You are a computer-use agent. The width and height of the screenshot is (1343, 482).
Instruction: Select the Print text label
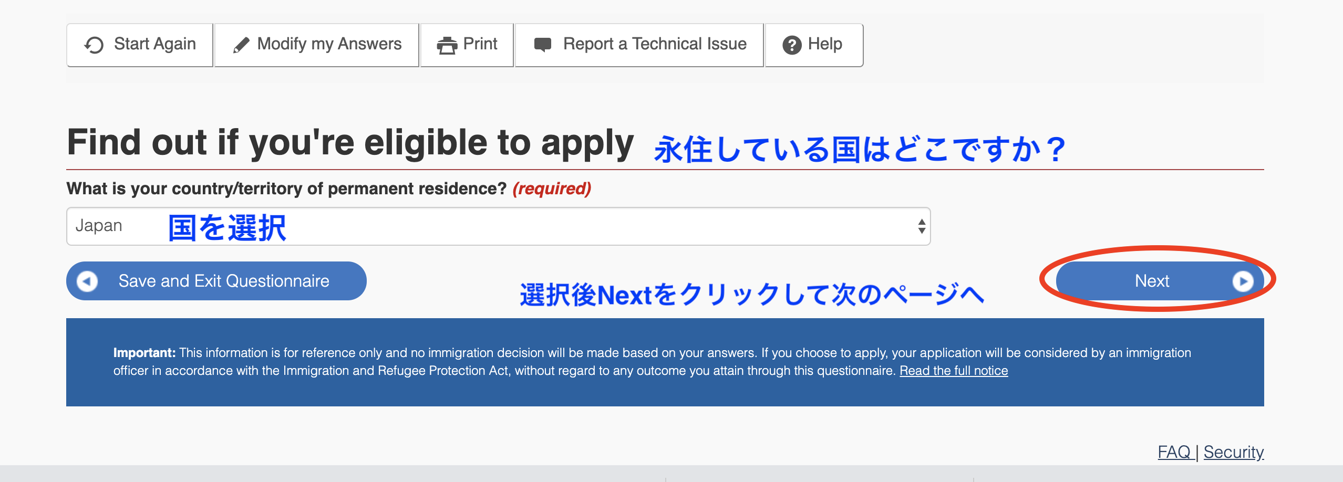(x=480, y=44)
